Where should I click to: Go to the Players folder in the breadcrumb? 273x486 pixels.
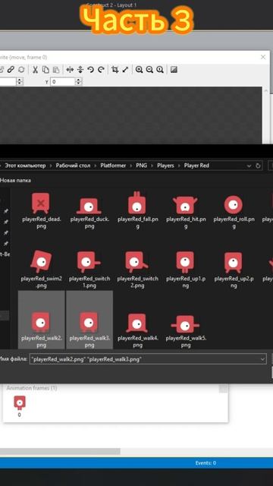(165, 166)
